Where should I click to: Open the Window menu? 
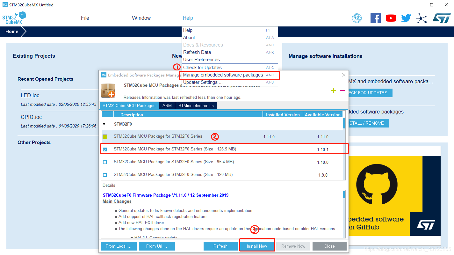click(141, 18)
